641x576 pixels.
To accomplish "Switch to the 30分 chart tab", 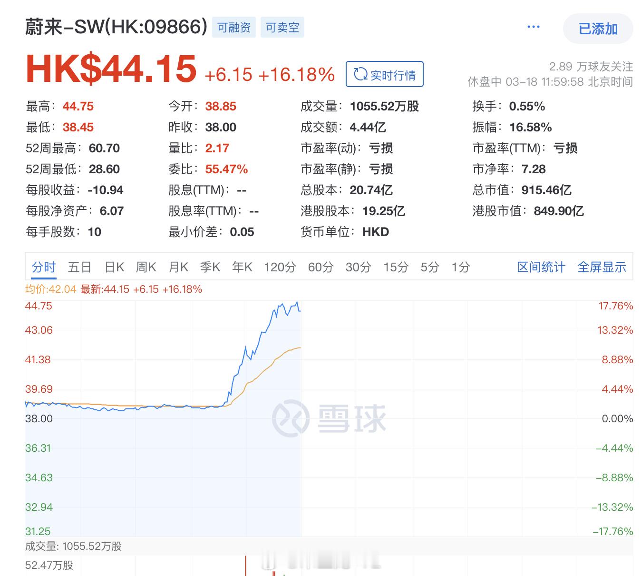I will click(358, 267).
